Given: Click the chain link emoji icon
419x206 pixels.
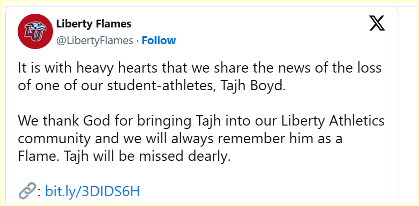Looking at the screenshot, I should point(27,191).
